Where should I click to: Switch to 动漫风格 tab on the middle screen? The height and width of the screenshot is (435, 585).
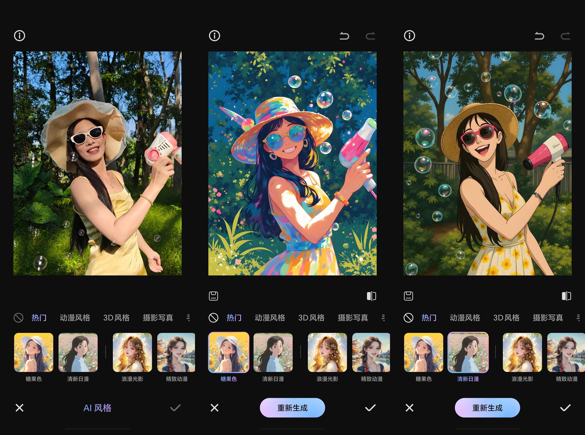pos(270,318)
